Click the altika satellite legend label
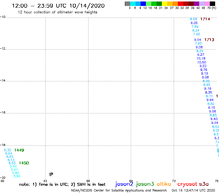 164,184
